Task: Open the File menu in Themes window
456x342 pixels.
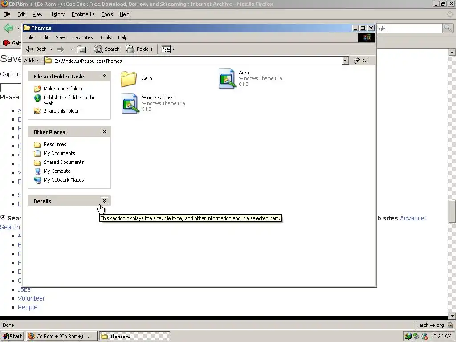Action: click(30, 37)
